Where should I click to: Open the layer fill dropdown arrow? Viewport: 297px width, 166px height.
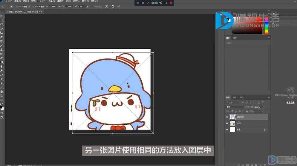point(262,112)
